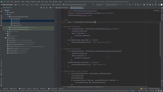Screen dimensions: 163x92
Task: Click the green Debug bug icon
Action: [130, 5]
